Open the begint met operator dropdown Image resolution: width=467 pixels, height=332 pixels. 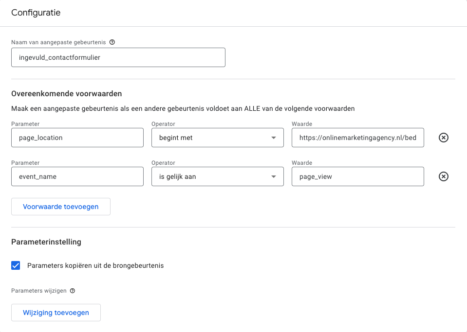click(x=217, y=138)
